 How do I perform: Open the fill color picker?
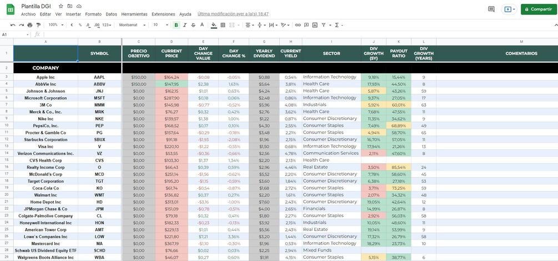214,25
